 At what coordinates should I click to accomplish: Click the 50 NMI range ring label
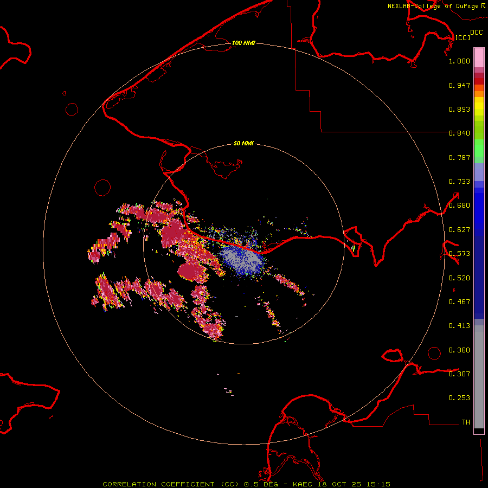click(x=243, y=143)
